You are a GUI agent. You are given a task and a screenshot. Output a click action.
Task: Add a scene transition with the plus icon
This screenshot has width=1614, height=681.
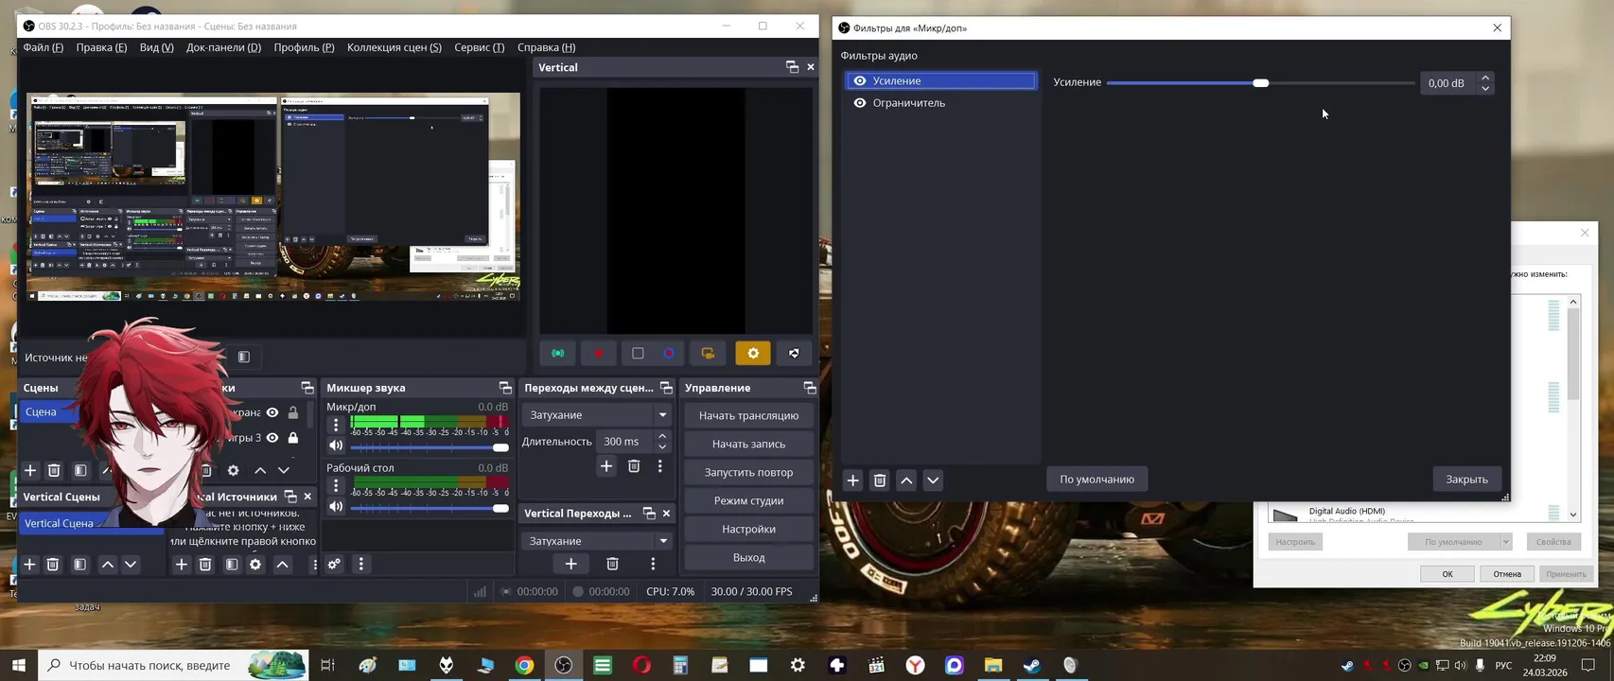[606, 465]
